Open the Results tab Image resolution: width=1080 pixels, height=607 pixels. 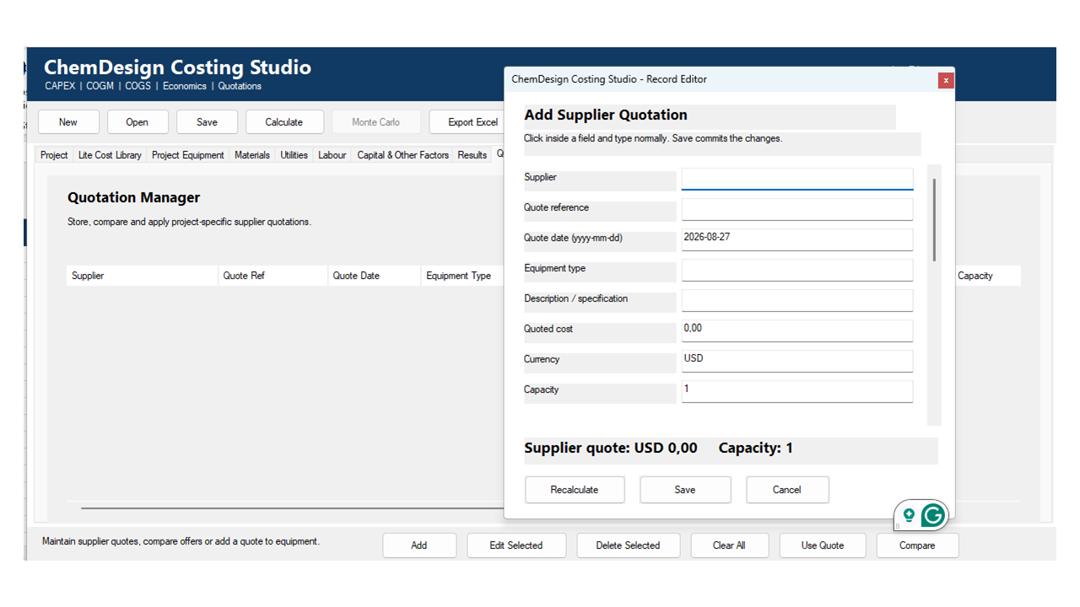(472, 155)
